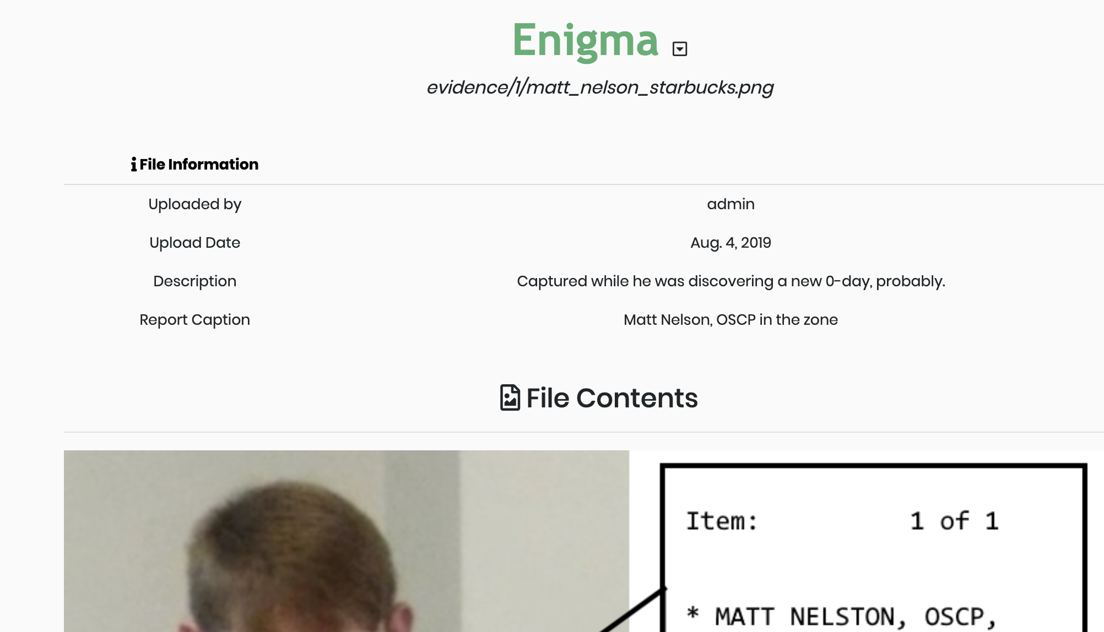Click the Description label

point(194,281)
